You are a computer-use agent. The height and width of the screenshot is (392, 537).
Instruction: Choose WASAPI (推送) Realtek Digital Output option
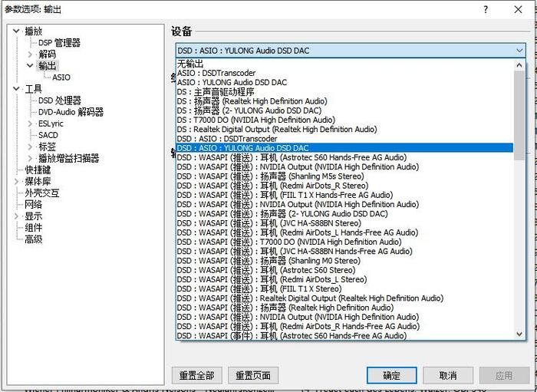344,298
